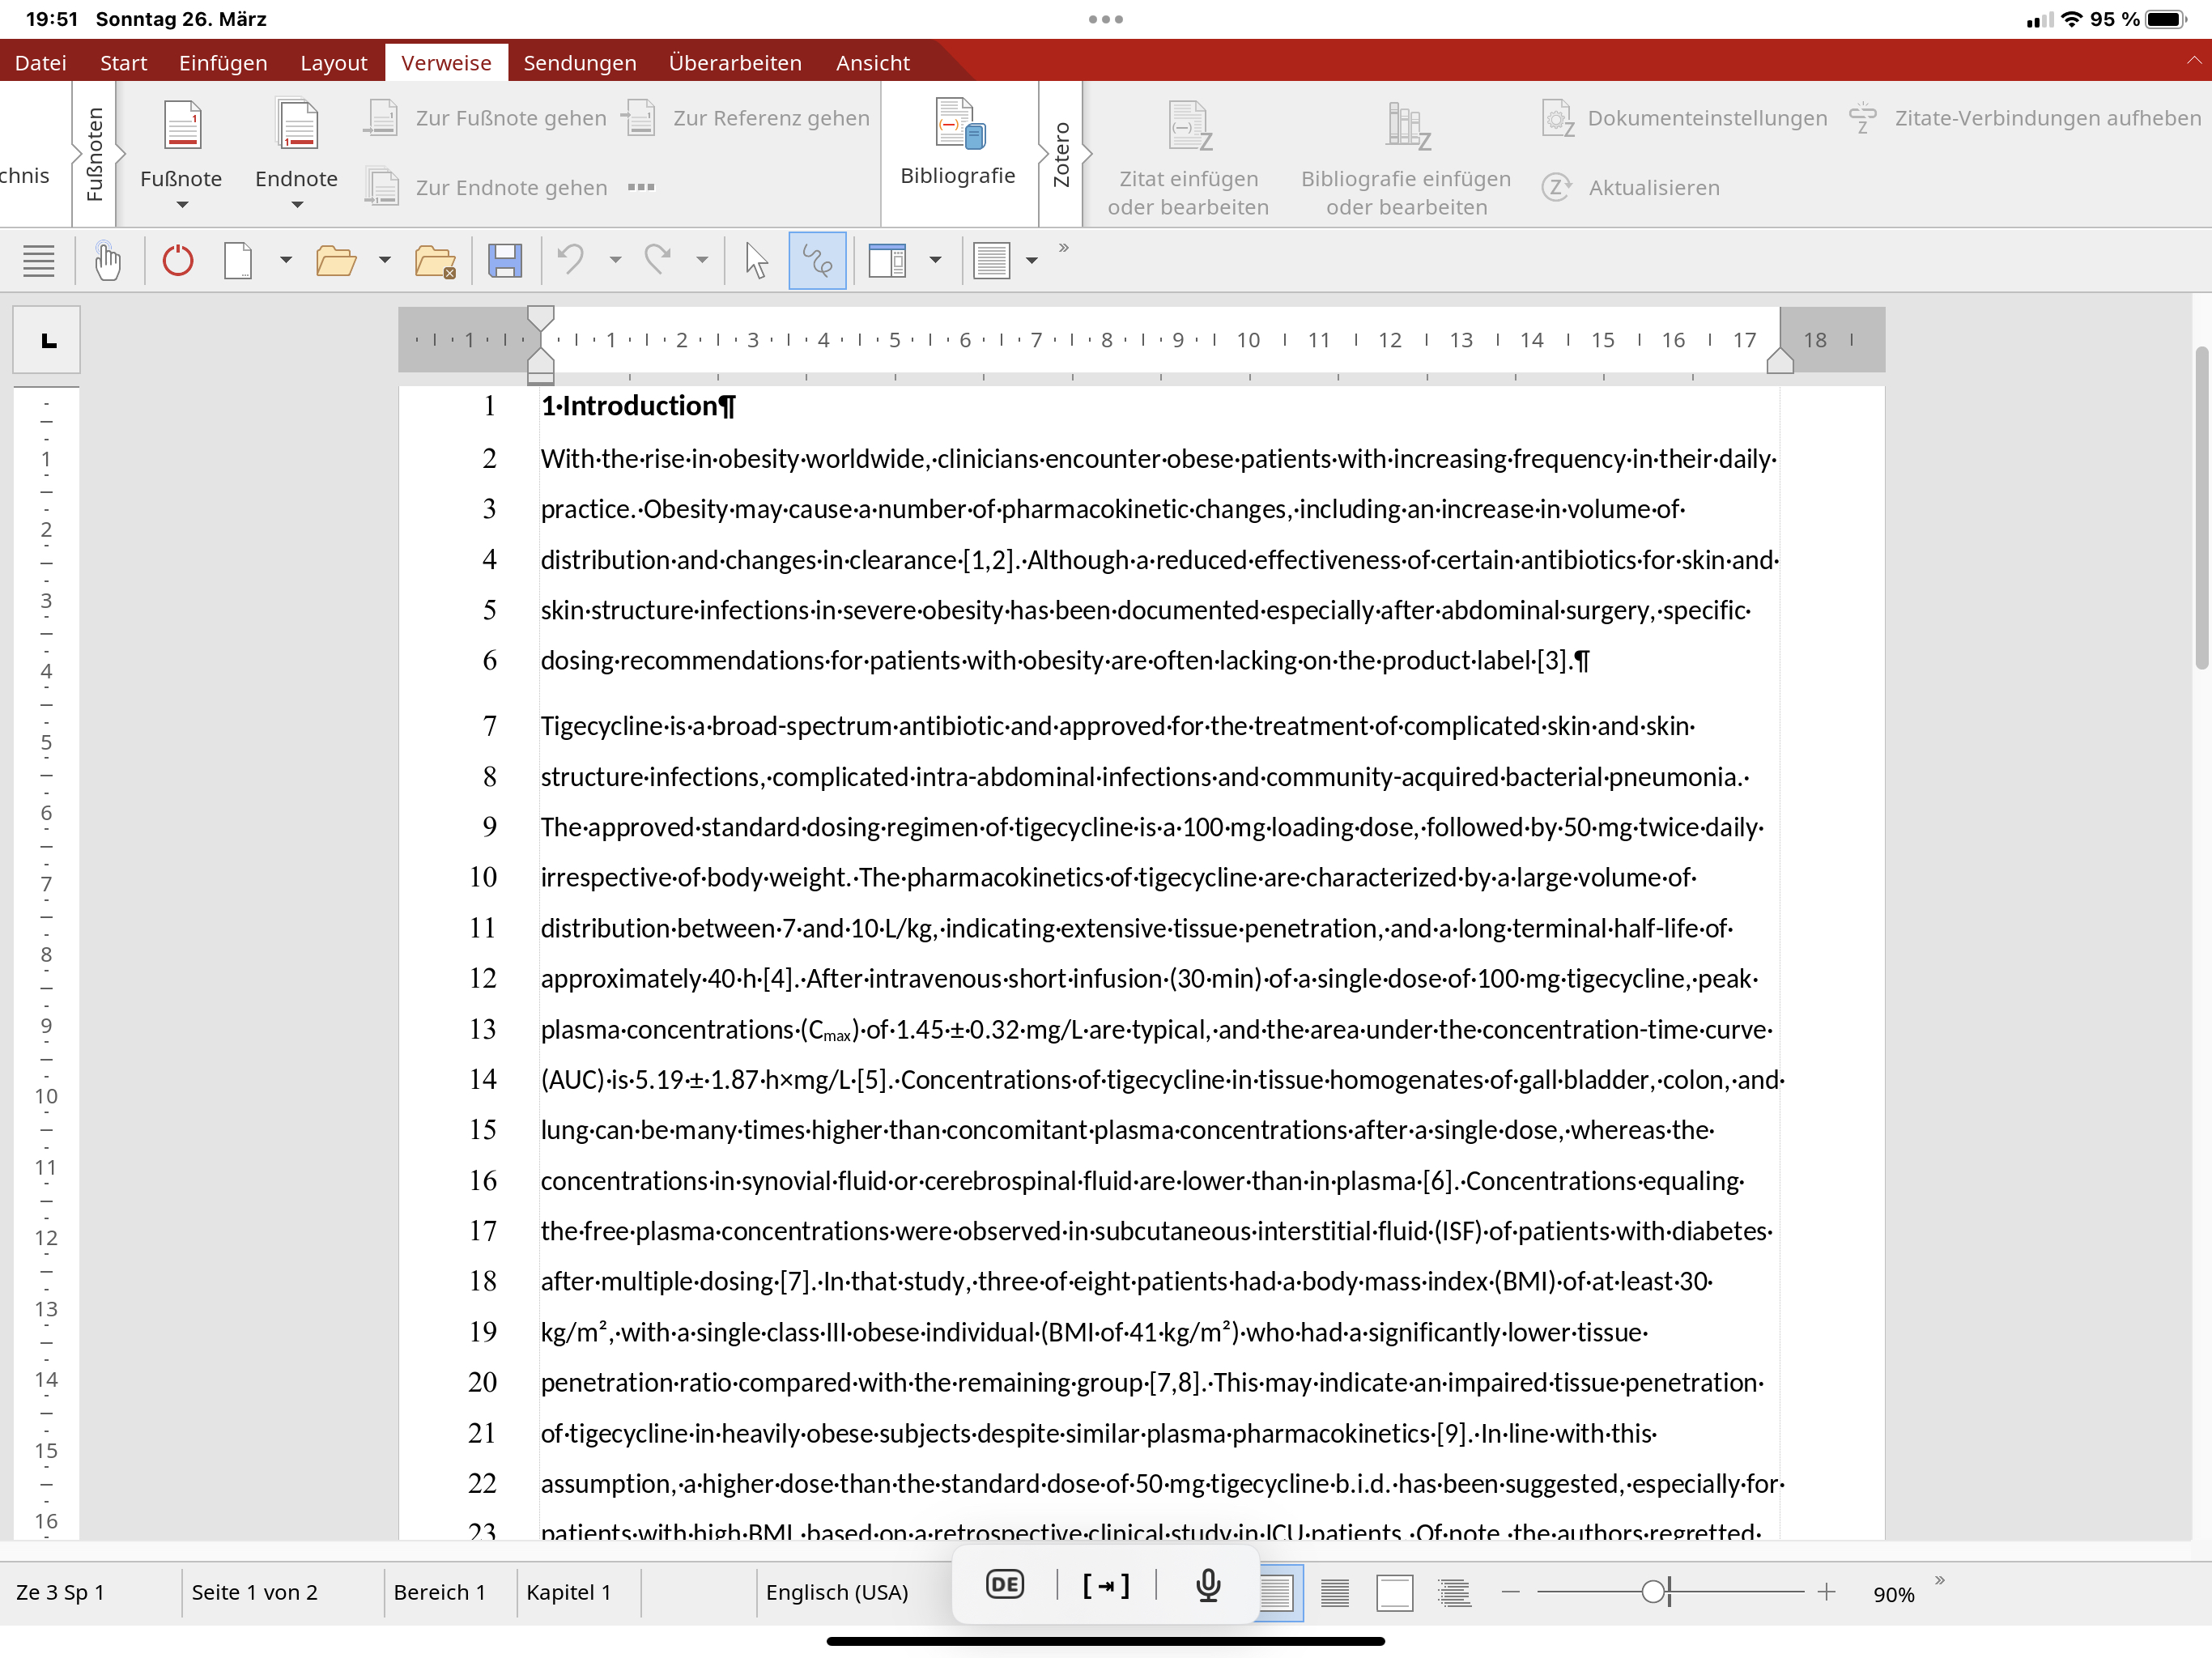The height and width of the screenshot is (1658, 2212).
Task: Toggle the tab stop type box
Action: pyautogui.click(x=47, y=341)
